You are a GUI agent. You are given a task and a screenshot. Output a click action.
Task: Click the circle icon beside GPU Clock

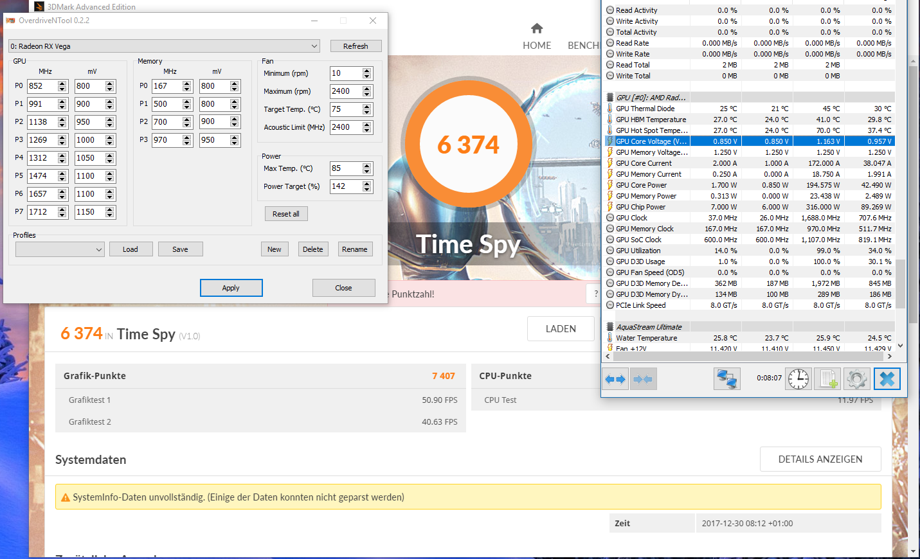pyautogui.click(x=609, y=218)
